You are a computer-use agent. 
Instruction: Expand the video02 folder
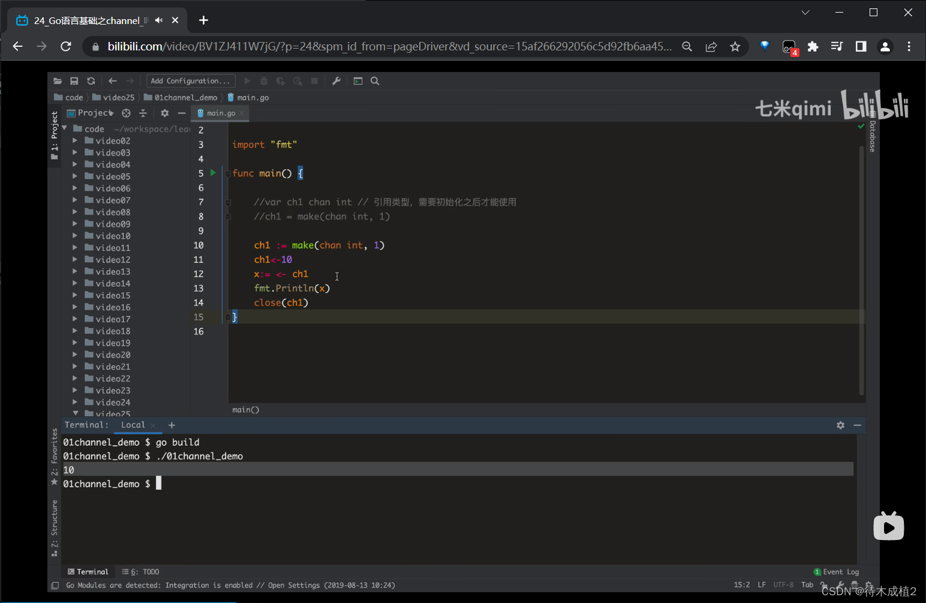75,140
